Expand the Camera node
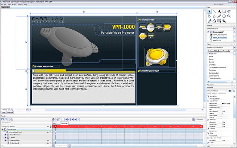Viewport: 237px width, 148px height. 6,138
